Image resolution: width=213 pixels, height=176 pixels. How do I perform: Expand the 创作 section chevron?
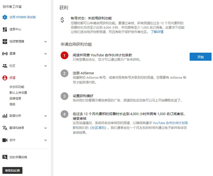click(x=46, y=140)
